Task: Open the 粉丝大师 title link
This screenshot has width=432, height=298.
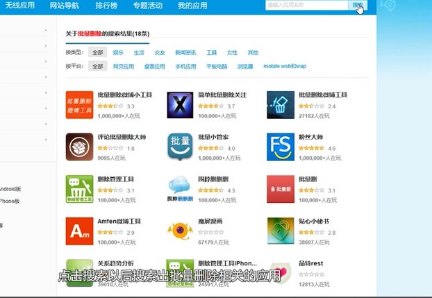Action: pyautogui.click(x=310, y=137)
